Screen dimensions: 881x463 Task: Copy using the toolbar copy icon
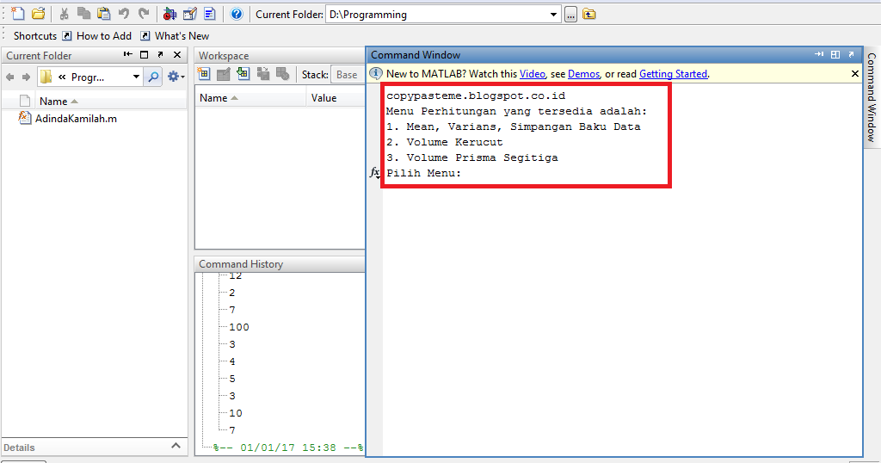(83, 14)
